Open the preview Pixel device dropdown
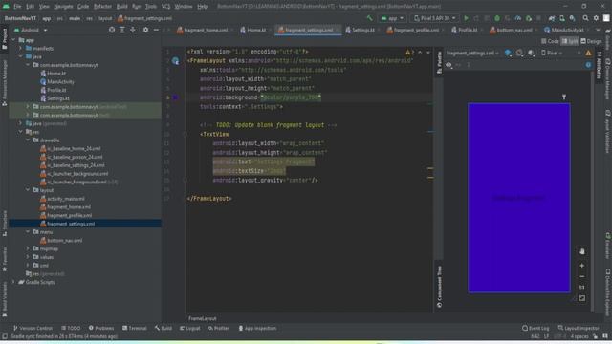This screenshot has height=344, width=612. pyautogui.click(x=552, y=53)
